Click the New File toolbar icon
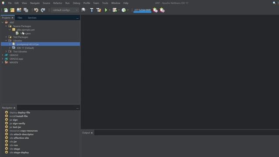Viewport: 279px width, 157px height. click(6, 10)
